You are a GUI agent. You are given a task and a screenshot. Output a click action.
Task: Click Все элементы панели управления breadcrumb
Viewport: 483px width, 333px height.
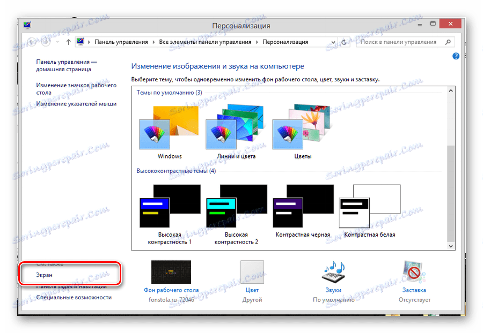pos(205,42)
